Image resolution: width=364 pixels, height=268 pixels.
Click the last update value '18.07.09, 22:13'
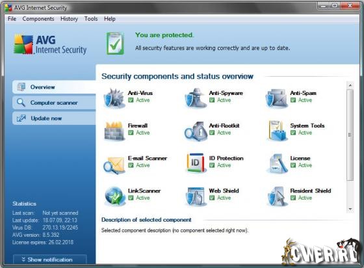coord(60,220)
